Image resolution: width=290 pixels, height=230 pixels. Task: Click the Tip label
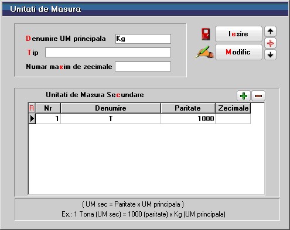33,53
